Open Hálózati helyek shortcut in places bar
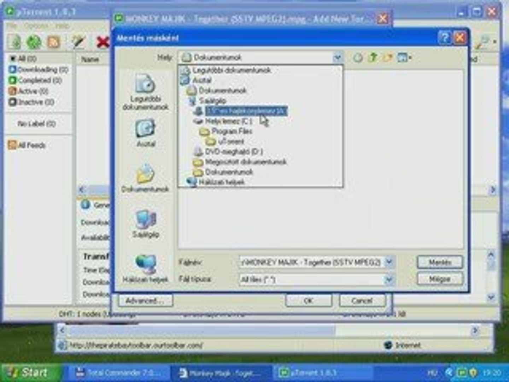 pos(145,269)
